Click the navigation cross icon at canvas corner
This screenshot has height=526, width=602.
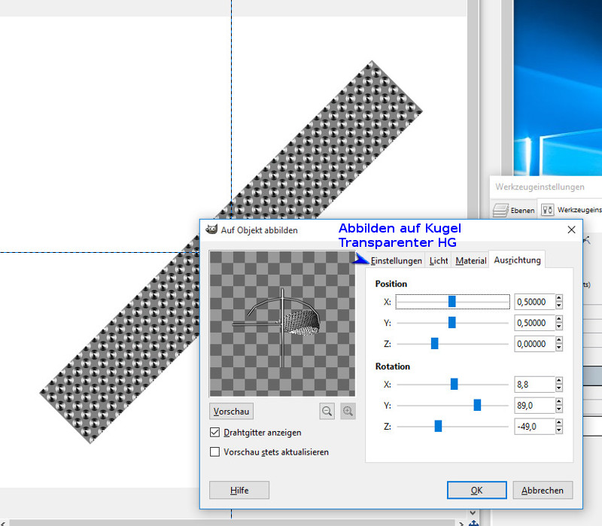coord(474,521)
